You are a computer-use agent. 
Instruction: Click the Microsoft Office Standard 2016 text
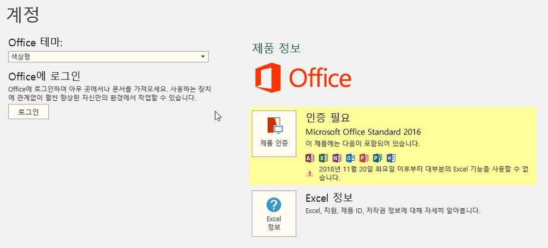363,132
